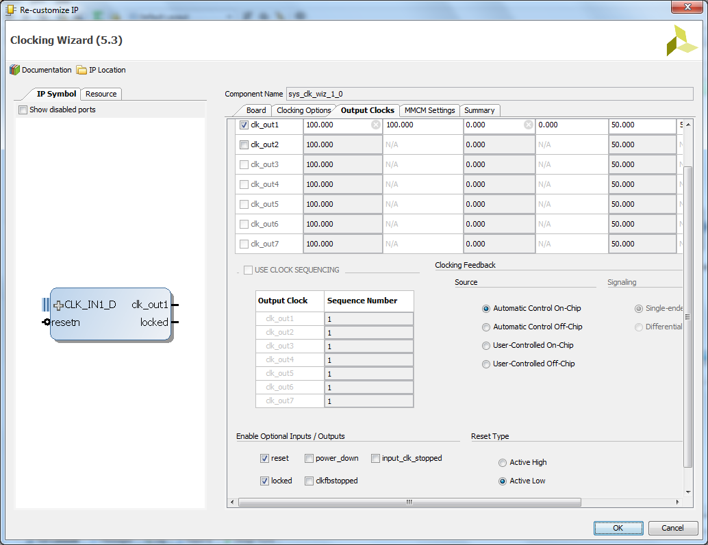This screenshot has width=708, height=545.
Task: Clear the clk_out1 requested frequency field
Action: point(376,125)
